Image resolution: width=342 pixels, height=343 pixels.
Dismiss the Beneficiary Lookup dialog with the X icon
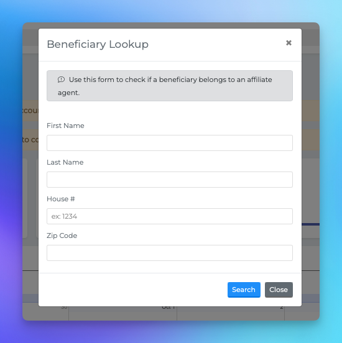point(289,43)
